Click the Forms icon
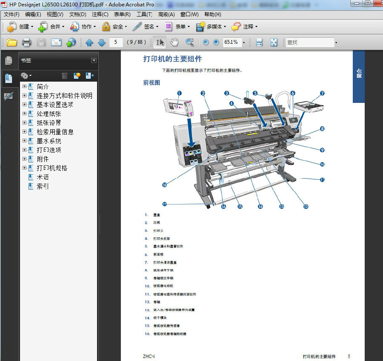The width and height of the screenshot is (383, 361). pyautogui.click(x=168, y=27)
